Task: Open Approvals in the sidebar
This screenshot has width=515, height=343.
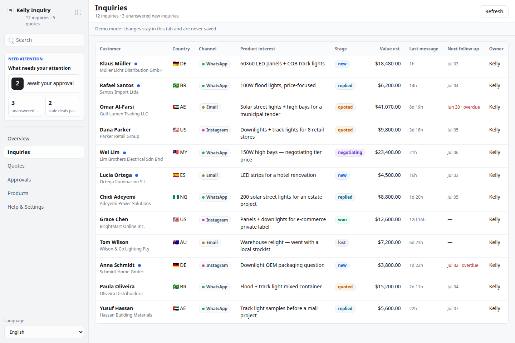Action: 44,180
